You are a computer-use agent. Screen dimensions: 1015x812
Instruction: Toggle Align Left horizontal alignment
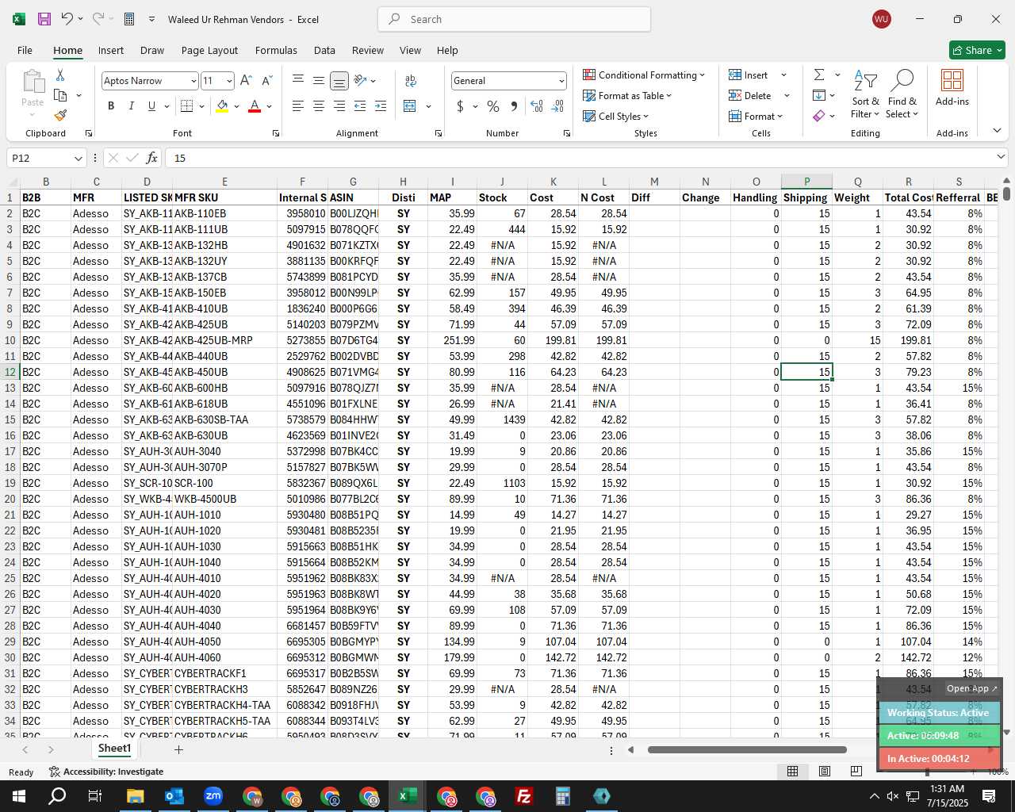tap(298, 106)
